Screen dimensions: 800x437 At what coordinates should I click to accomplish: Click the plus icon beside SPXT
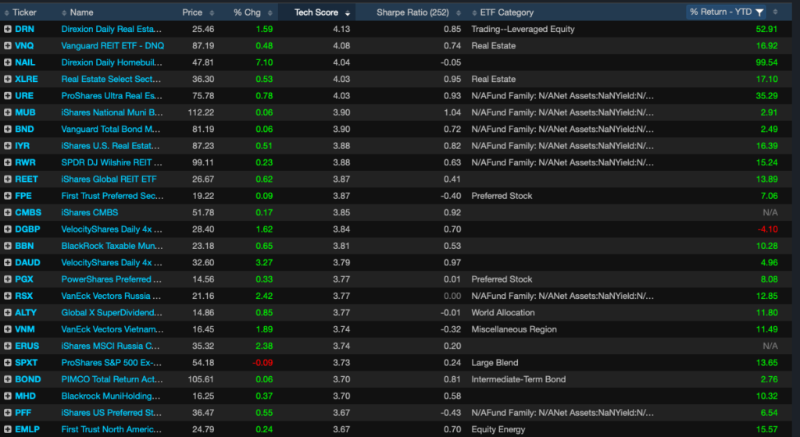click(8, 363)
